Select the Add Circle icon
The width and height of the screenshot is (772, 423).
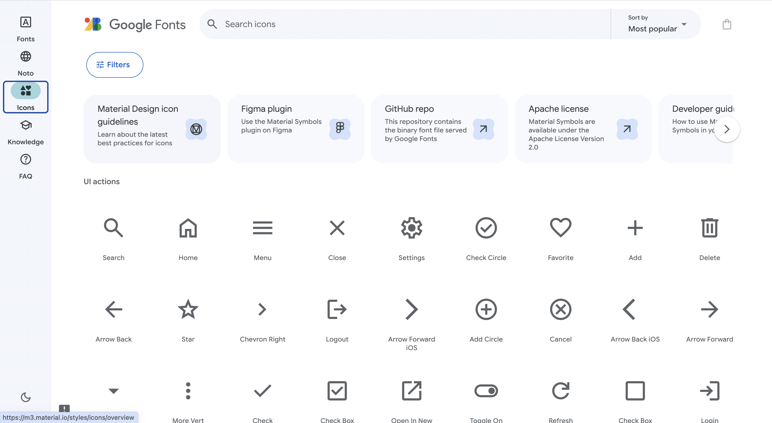[486, 309]
